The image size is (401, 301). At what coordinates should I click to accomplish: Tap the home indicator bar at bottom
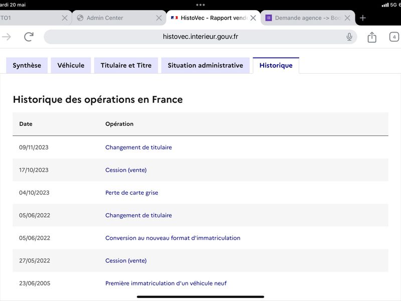pos(200,297)
